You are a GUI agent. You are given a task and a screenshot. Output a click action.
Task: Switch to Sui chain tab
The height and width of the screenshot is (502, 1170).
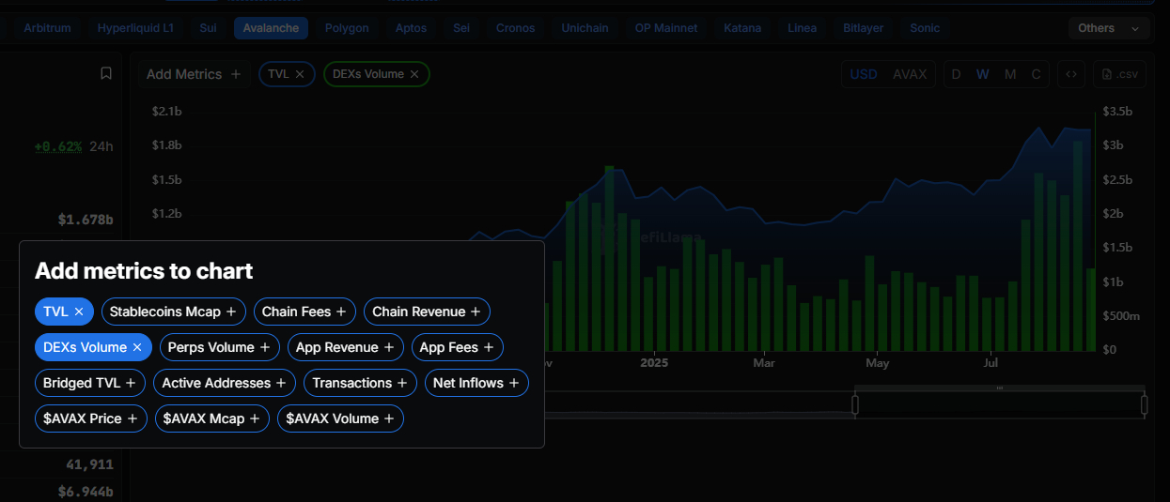click(x=208, y=28)
